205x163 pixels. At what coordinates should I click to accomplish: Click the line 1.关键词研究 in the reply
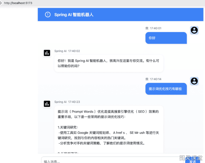pyautogui.click(x=68, y=127)
